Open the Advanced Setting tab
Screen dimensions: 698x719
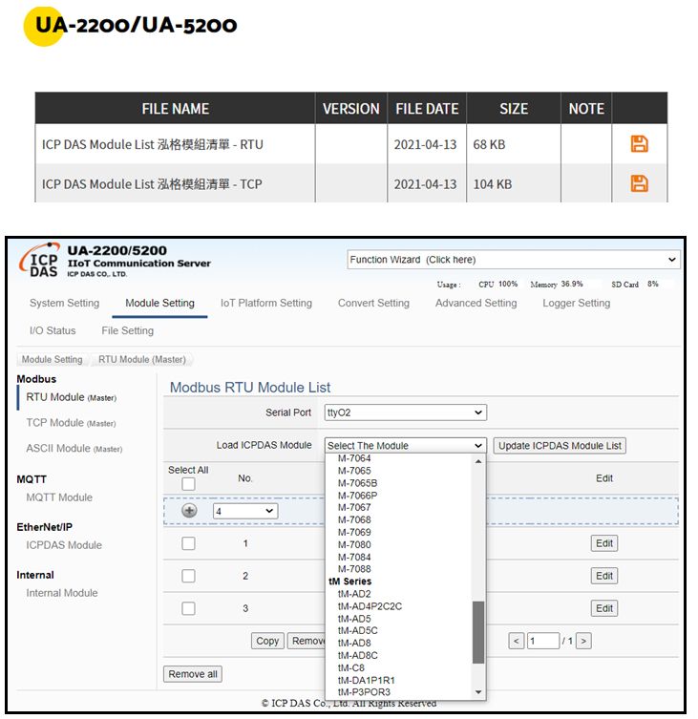[x=476, y=303]
